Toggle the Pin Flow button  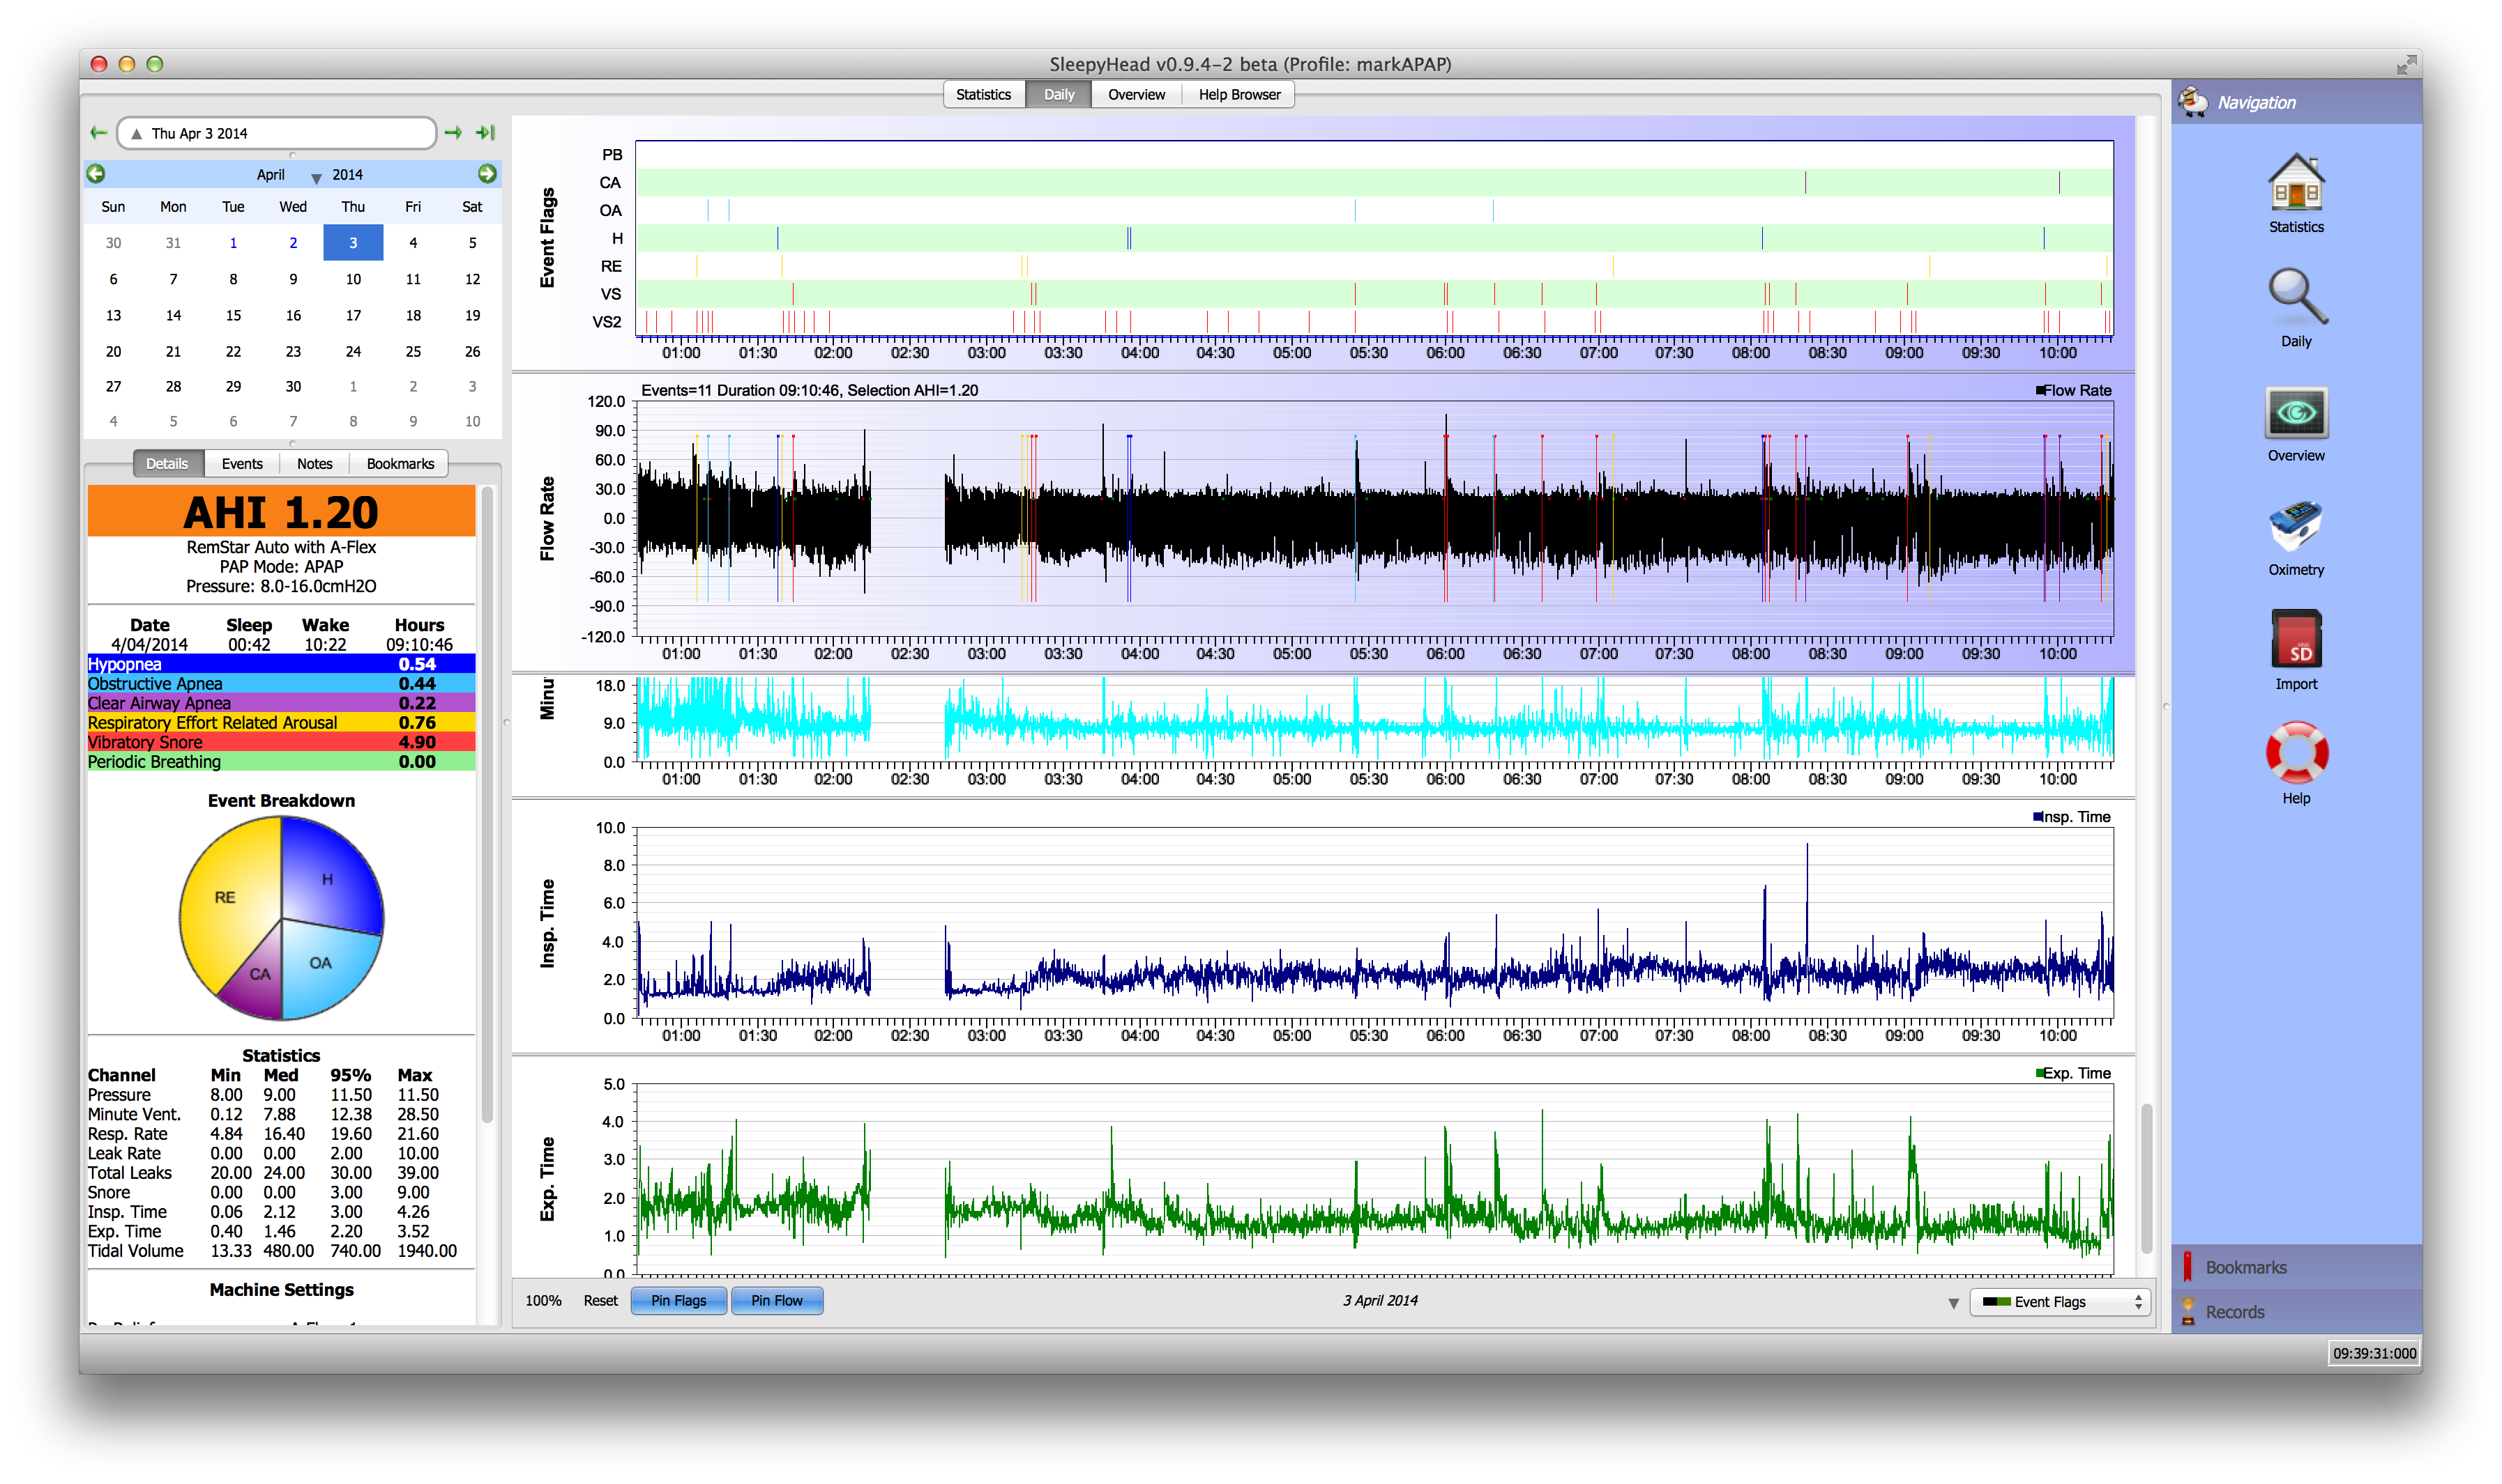777,1300
